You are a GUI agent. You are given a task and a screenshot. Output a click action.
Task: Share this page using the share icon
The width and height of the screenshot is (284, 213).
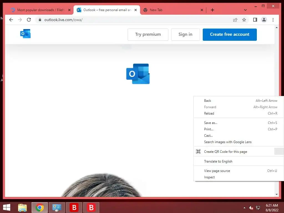tap(235, 20)
